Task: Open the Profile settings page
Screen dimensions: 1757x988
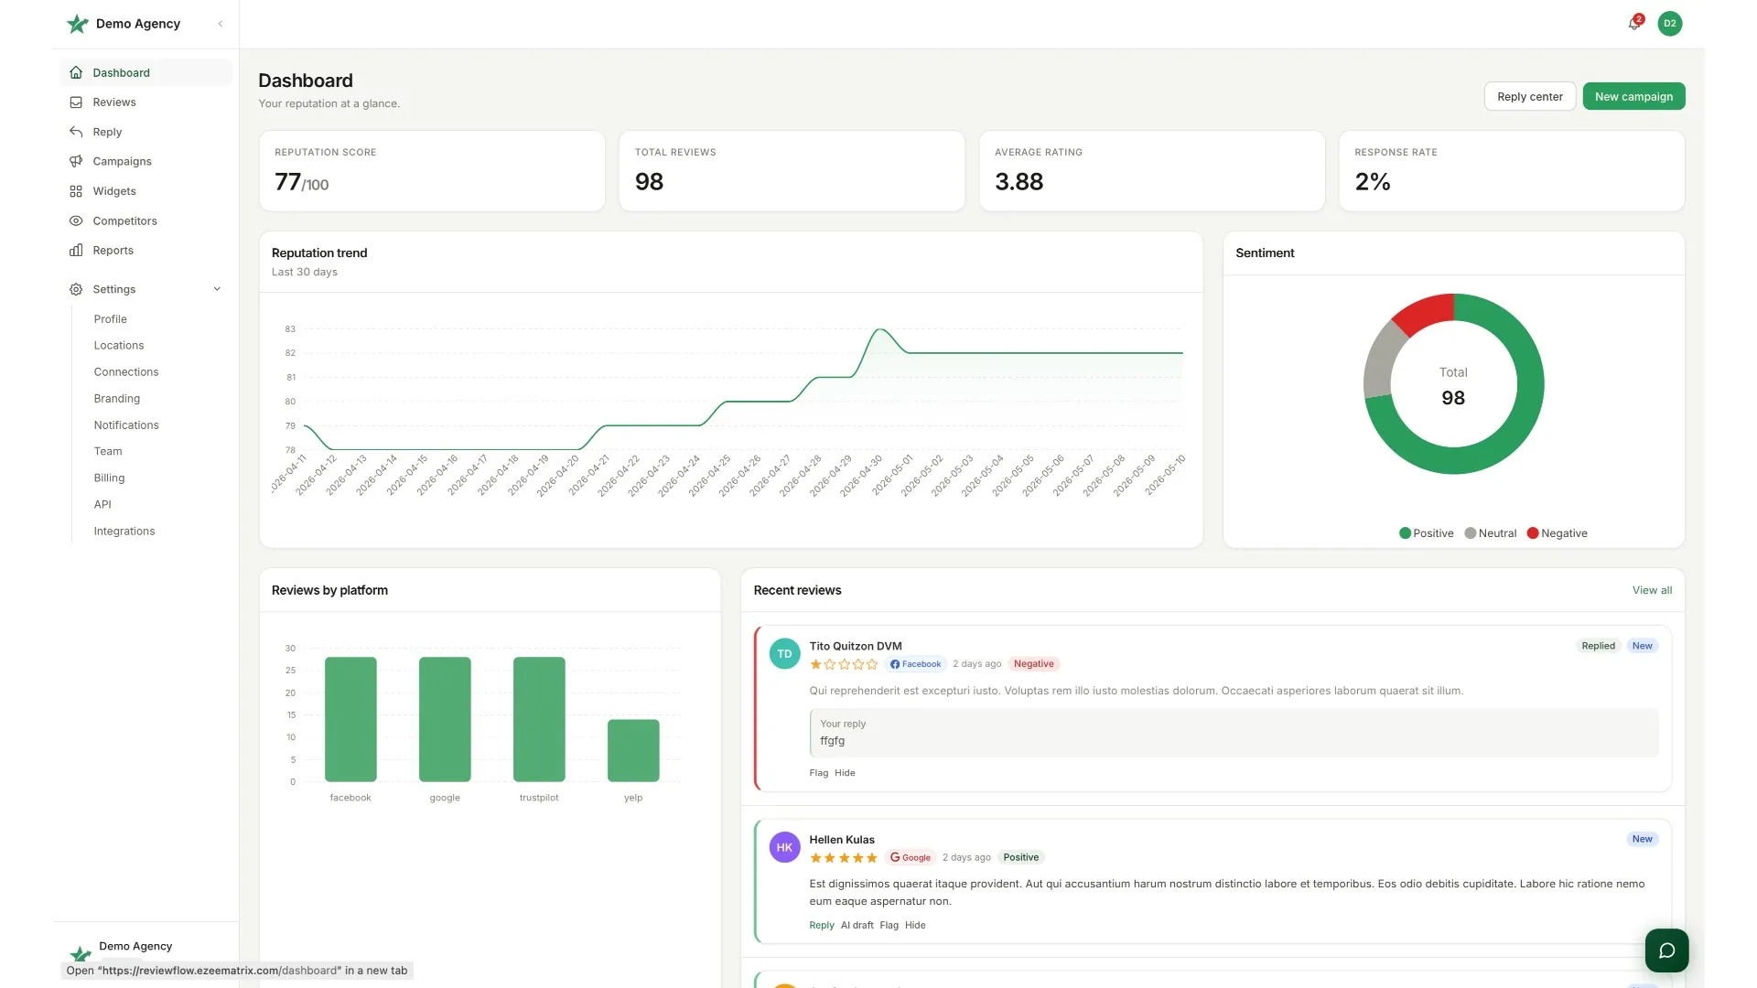Action: (x=110, y=319)
